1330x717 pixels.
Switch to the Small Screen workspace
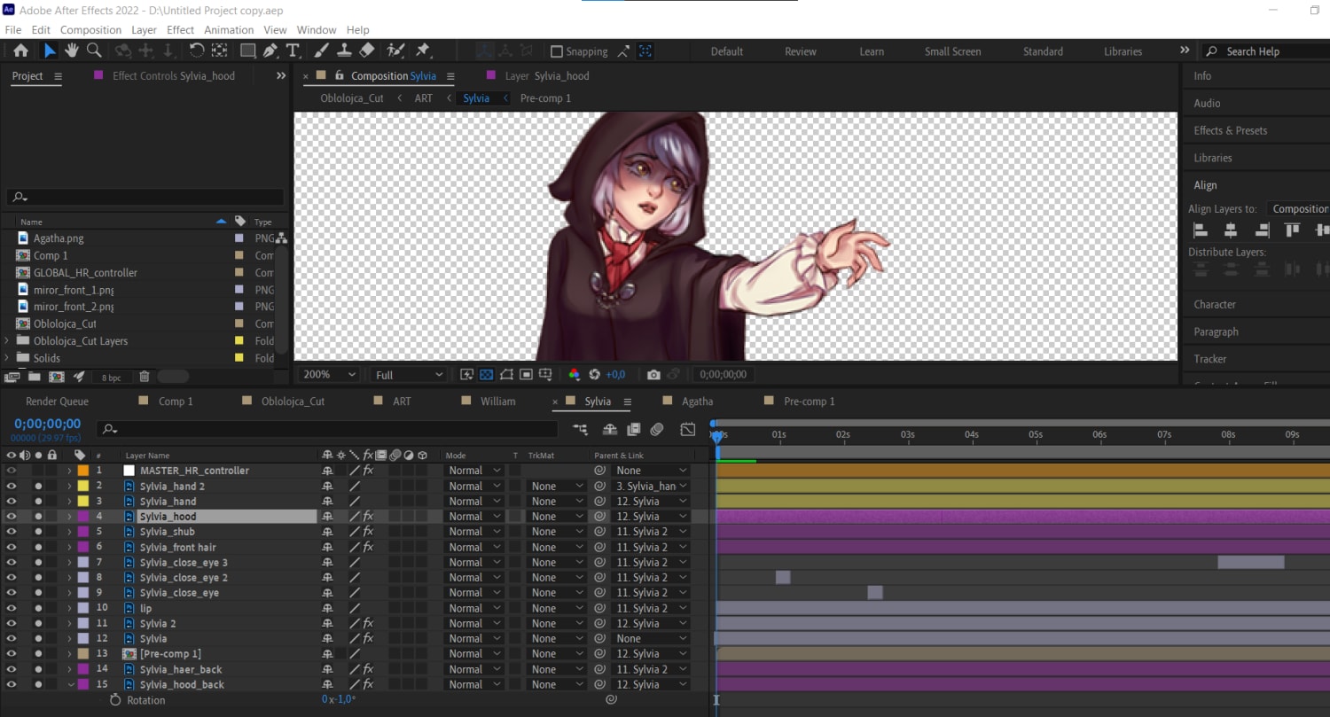952,51
